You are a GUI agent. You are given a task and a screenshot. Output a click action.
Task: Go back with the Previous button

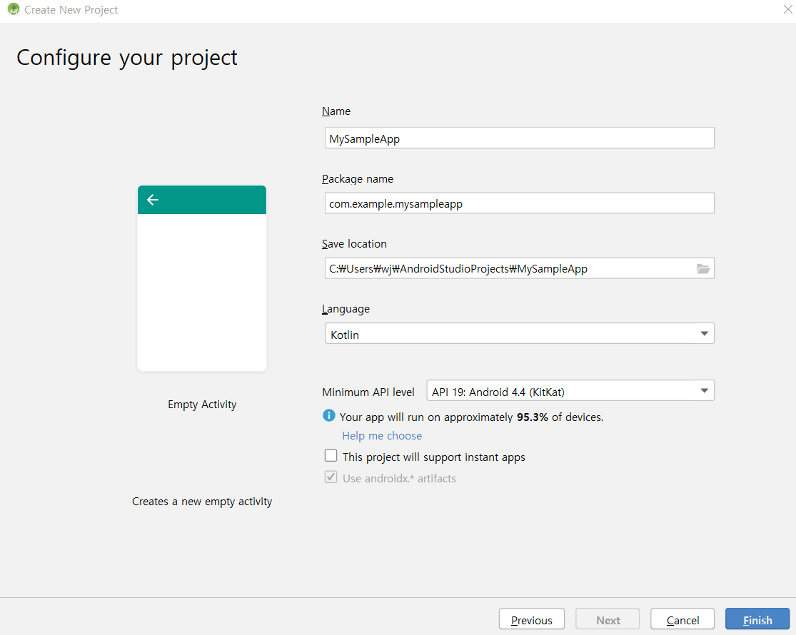tap(532, 619)
